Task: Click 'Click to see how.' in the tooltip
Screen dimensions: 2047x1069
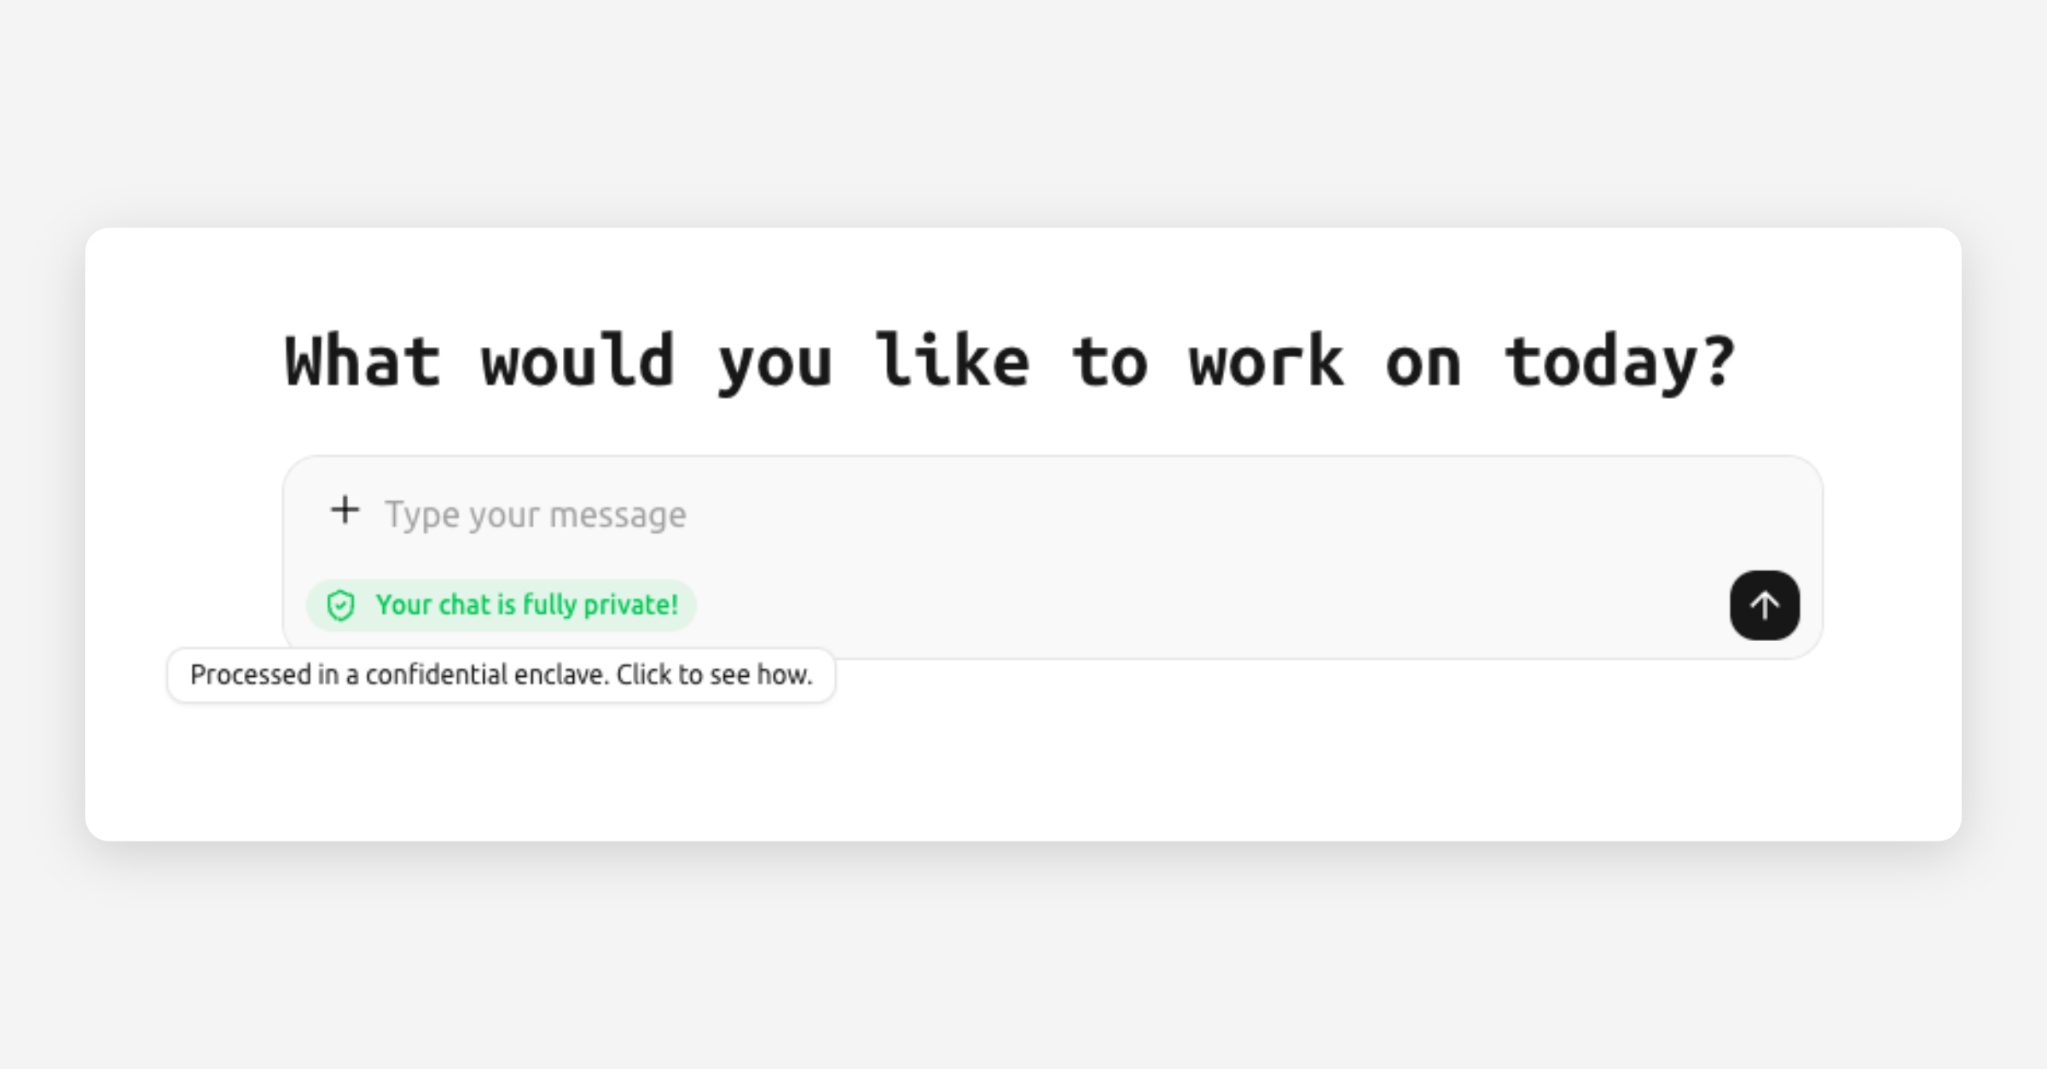Action: tap(714, 675)
